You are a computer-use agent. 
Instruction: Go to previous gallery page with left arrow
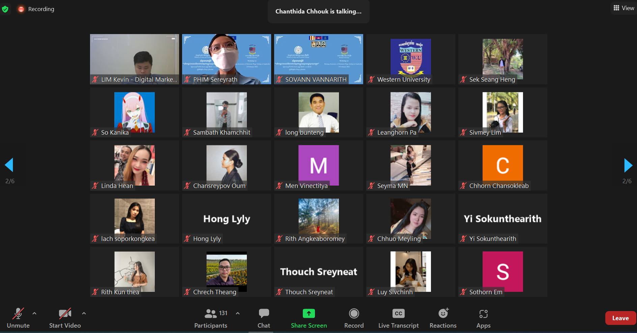point(9,165)
